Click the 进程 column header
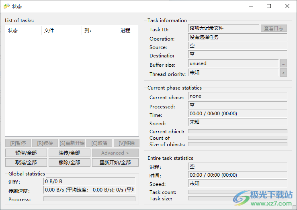 (128, 30)
